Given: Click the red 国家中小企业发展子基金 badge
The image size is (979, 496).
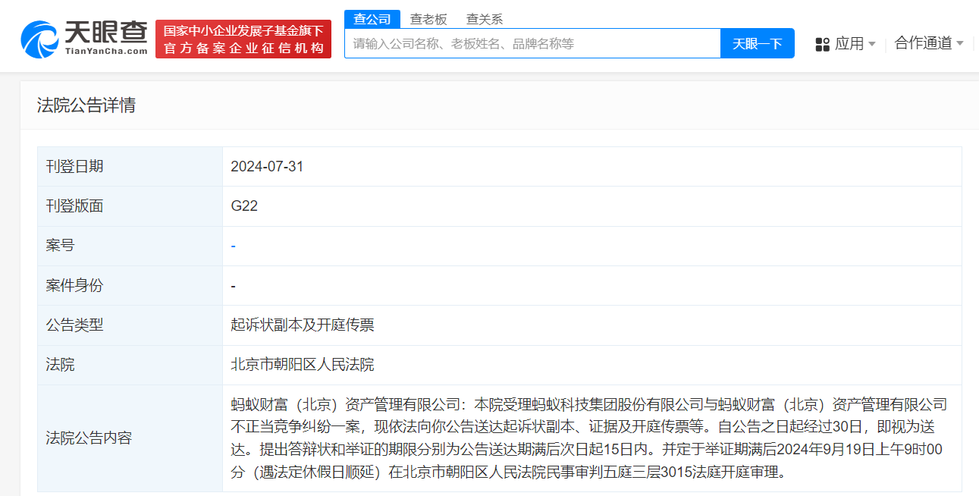Looking at the screenshot, I should (x=243, y=30).
